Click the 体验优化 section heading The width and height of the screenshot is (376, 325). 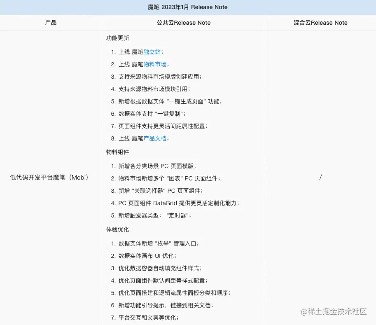[117, 229]
